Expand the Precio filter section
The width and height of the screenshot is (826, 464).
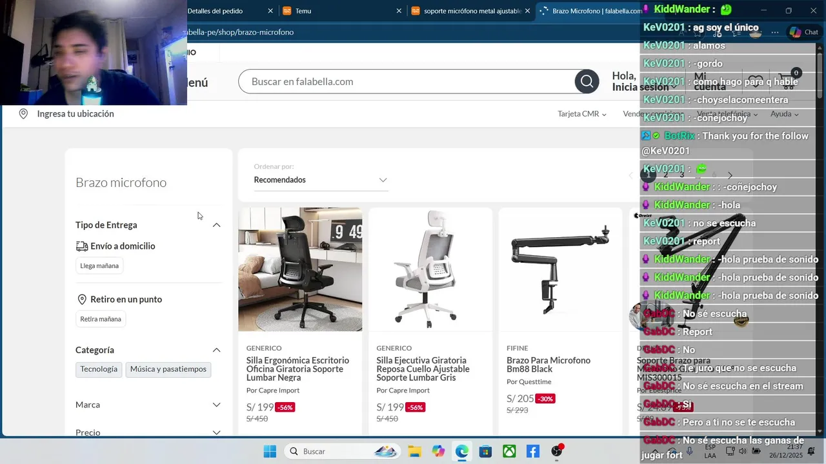click(x=217, y=432)
